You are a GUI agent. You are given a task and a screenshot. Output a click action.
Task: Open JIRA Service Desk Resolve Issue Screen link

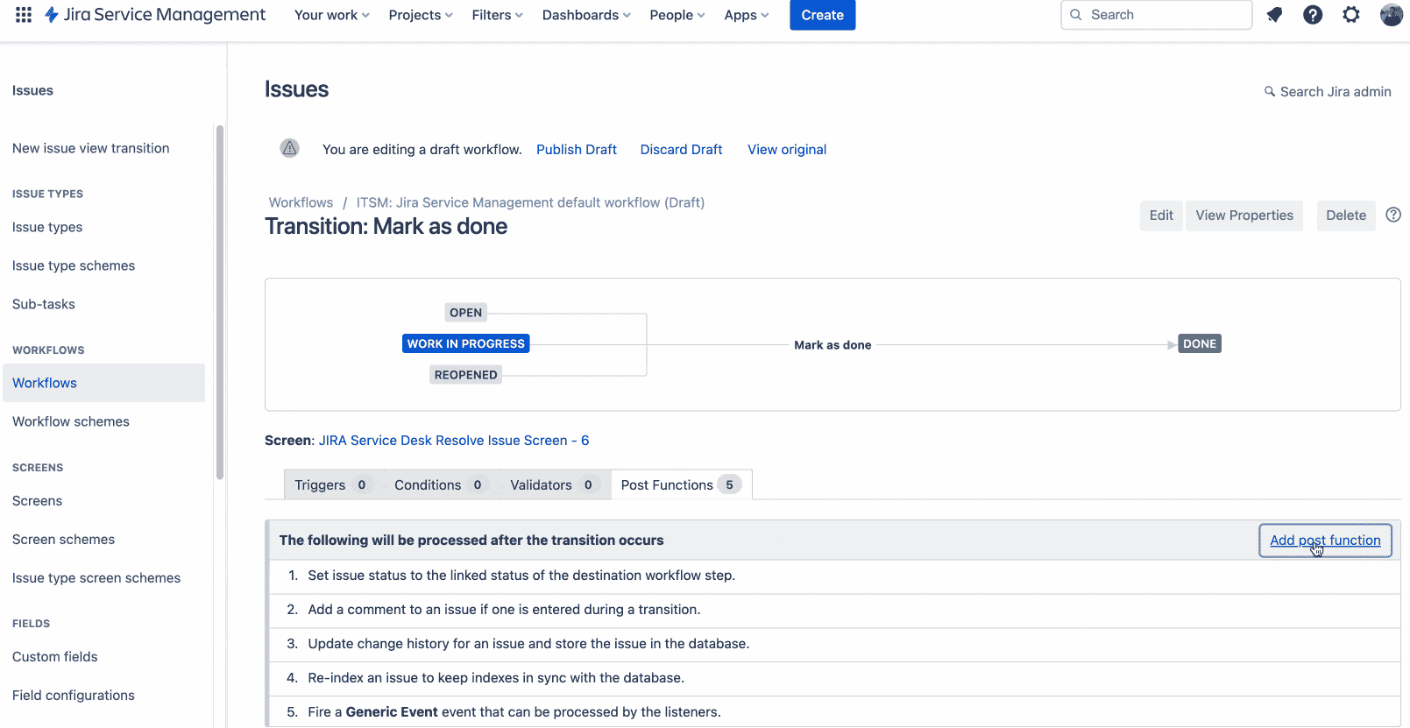[454, 441]
